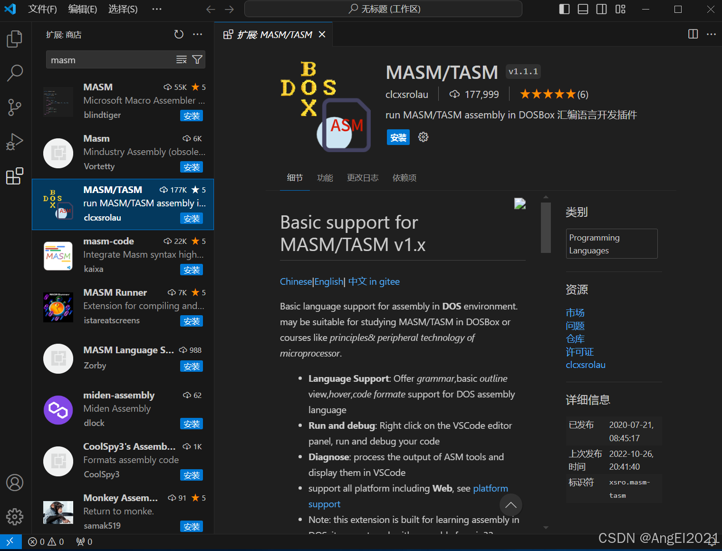Show errors and warnings in status bar
This screenshot has width=722, height=551.
pos(46,541)
